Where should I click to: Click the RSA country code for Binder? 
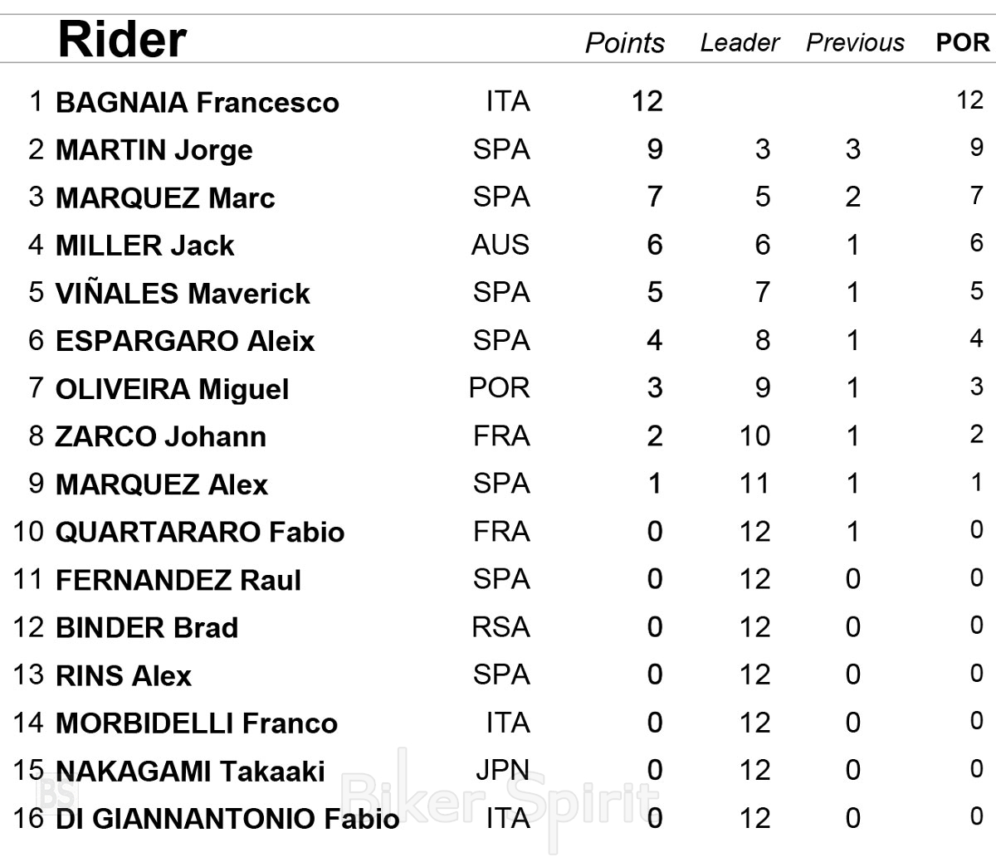[500, 627]
